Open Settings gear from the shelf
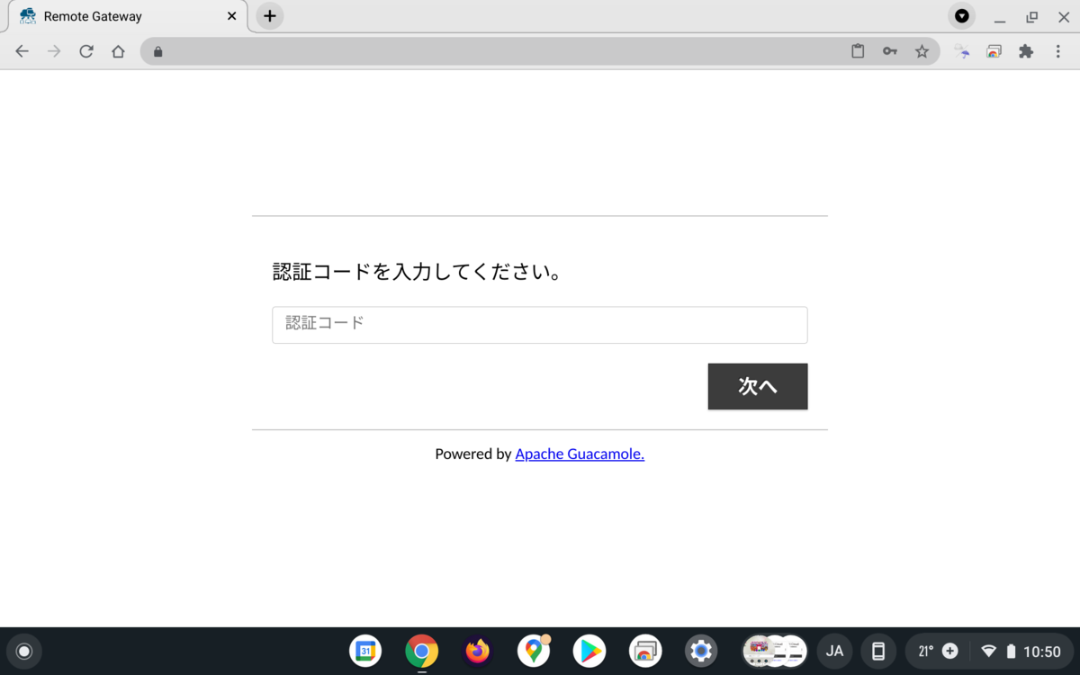 [x=701, y=651]
